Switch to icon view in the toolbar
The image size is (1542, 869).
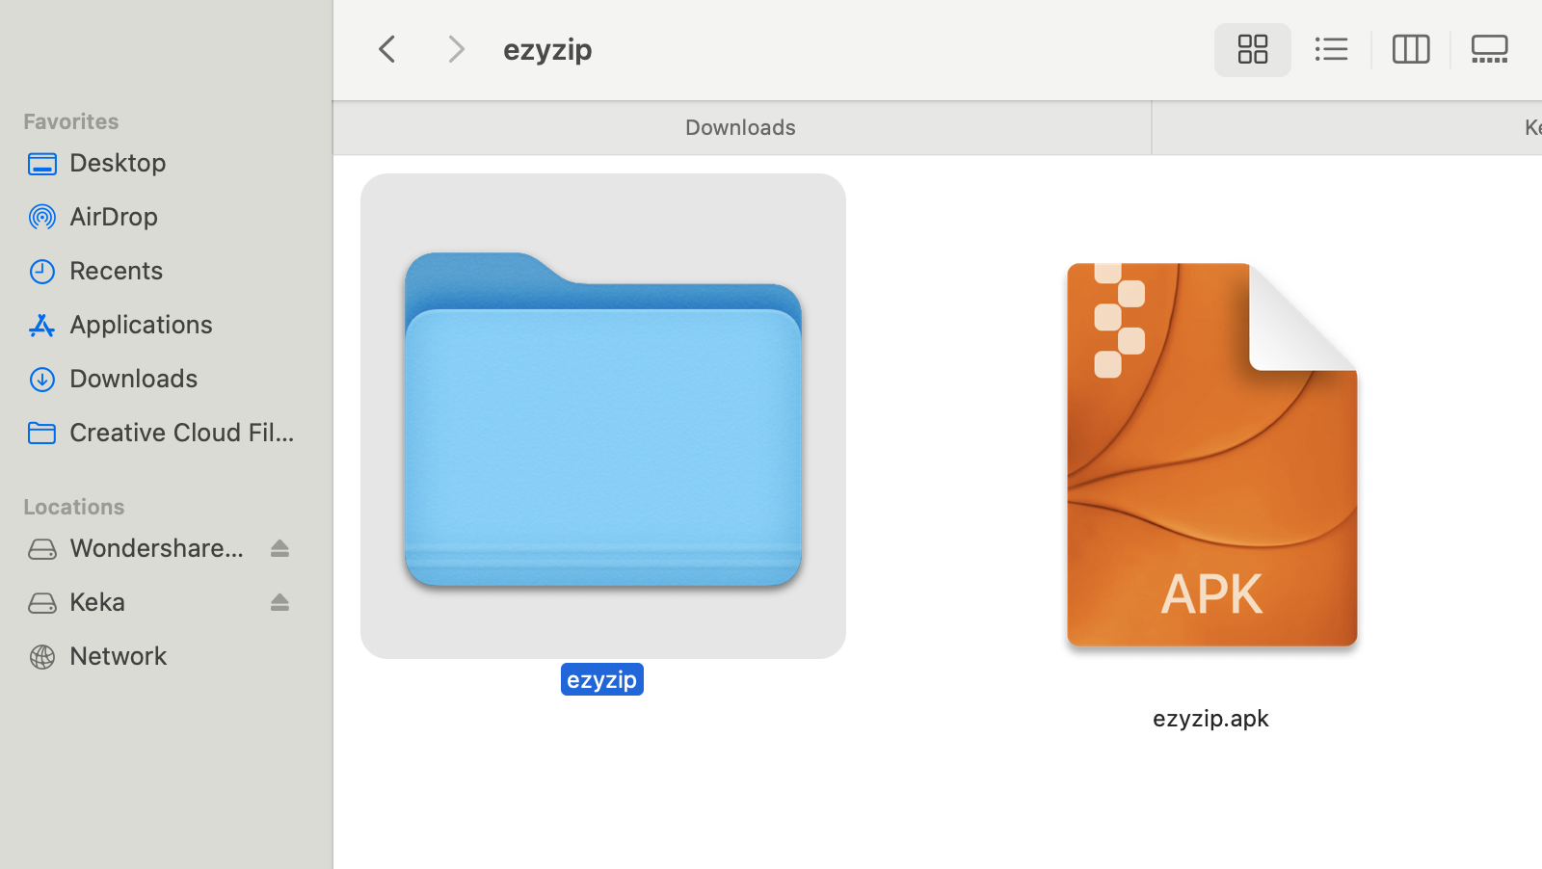tap(1252, 49)
